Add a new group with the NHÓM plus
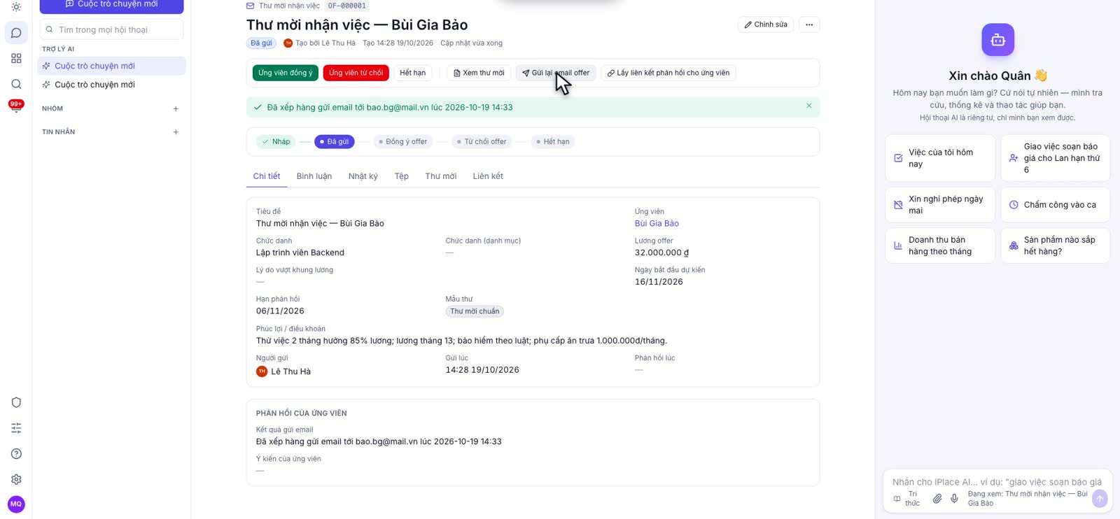 click(x=176, y=108)
